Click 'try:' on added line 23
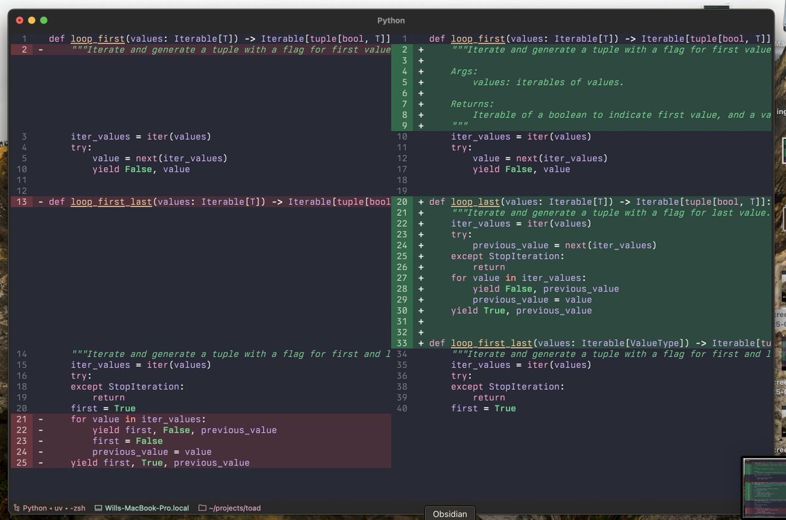The height and width of the screenshot is (520, 786). tap(461, 234)
